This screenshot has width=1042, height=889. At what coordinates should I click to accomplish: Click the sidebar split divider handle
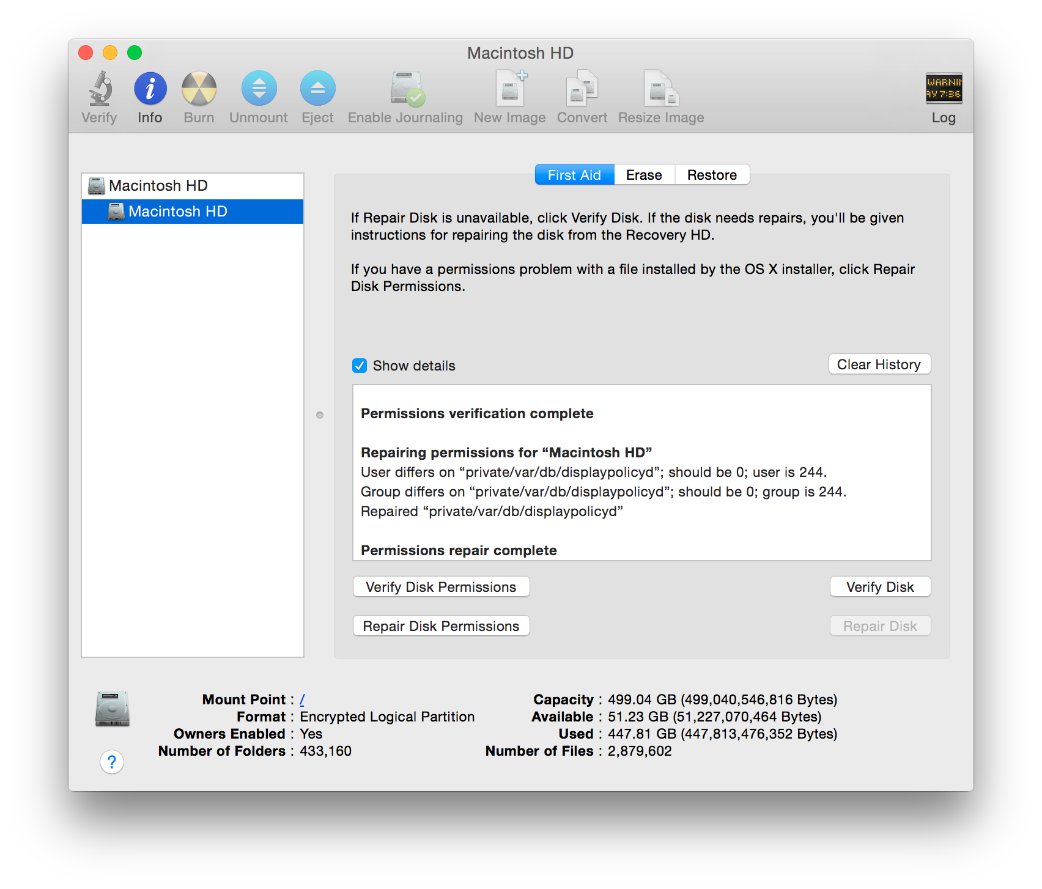click(320, 415)
